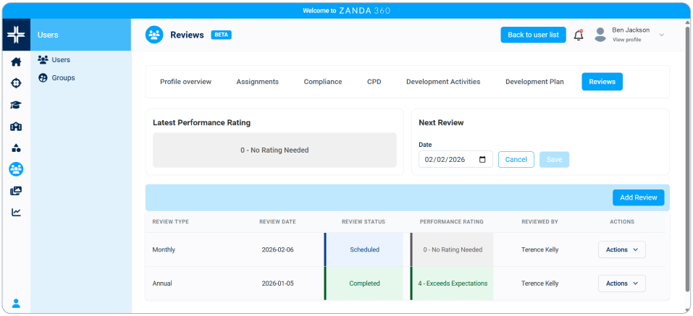Screen dimensions: 693x316
Task: Open Actions dropdown for Annual review
Action: pos(621,283)
